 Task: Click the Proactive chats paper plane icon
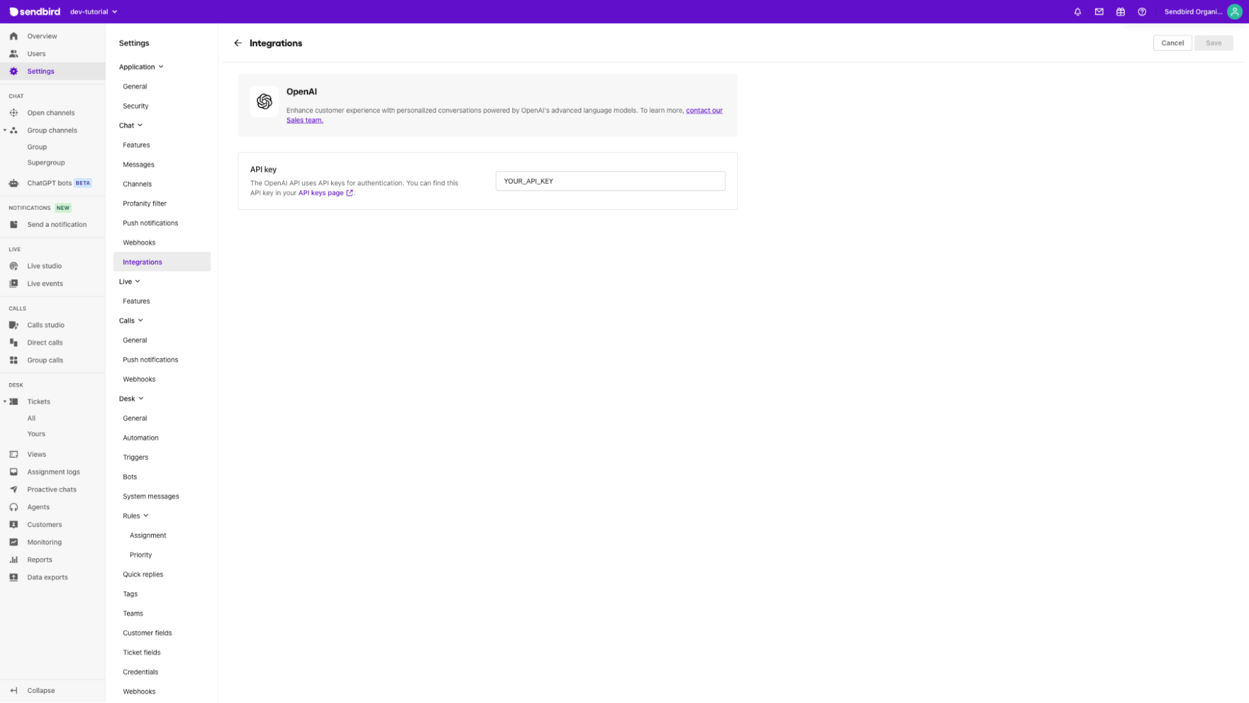(x=14, y=489)
